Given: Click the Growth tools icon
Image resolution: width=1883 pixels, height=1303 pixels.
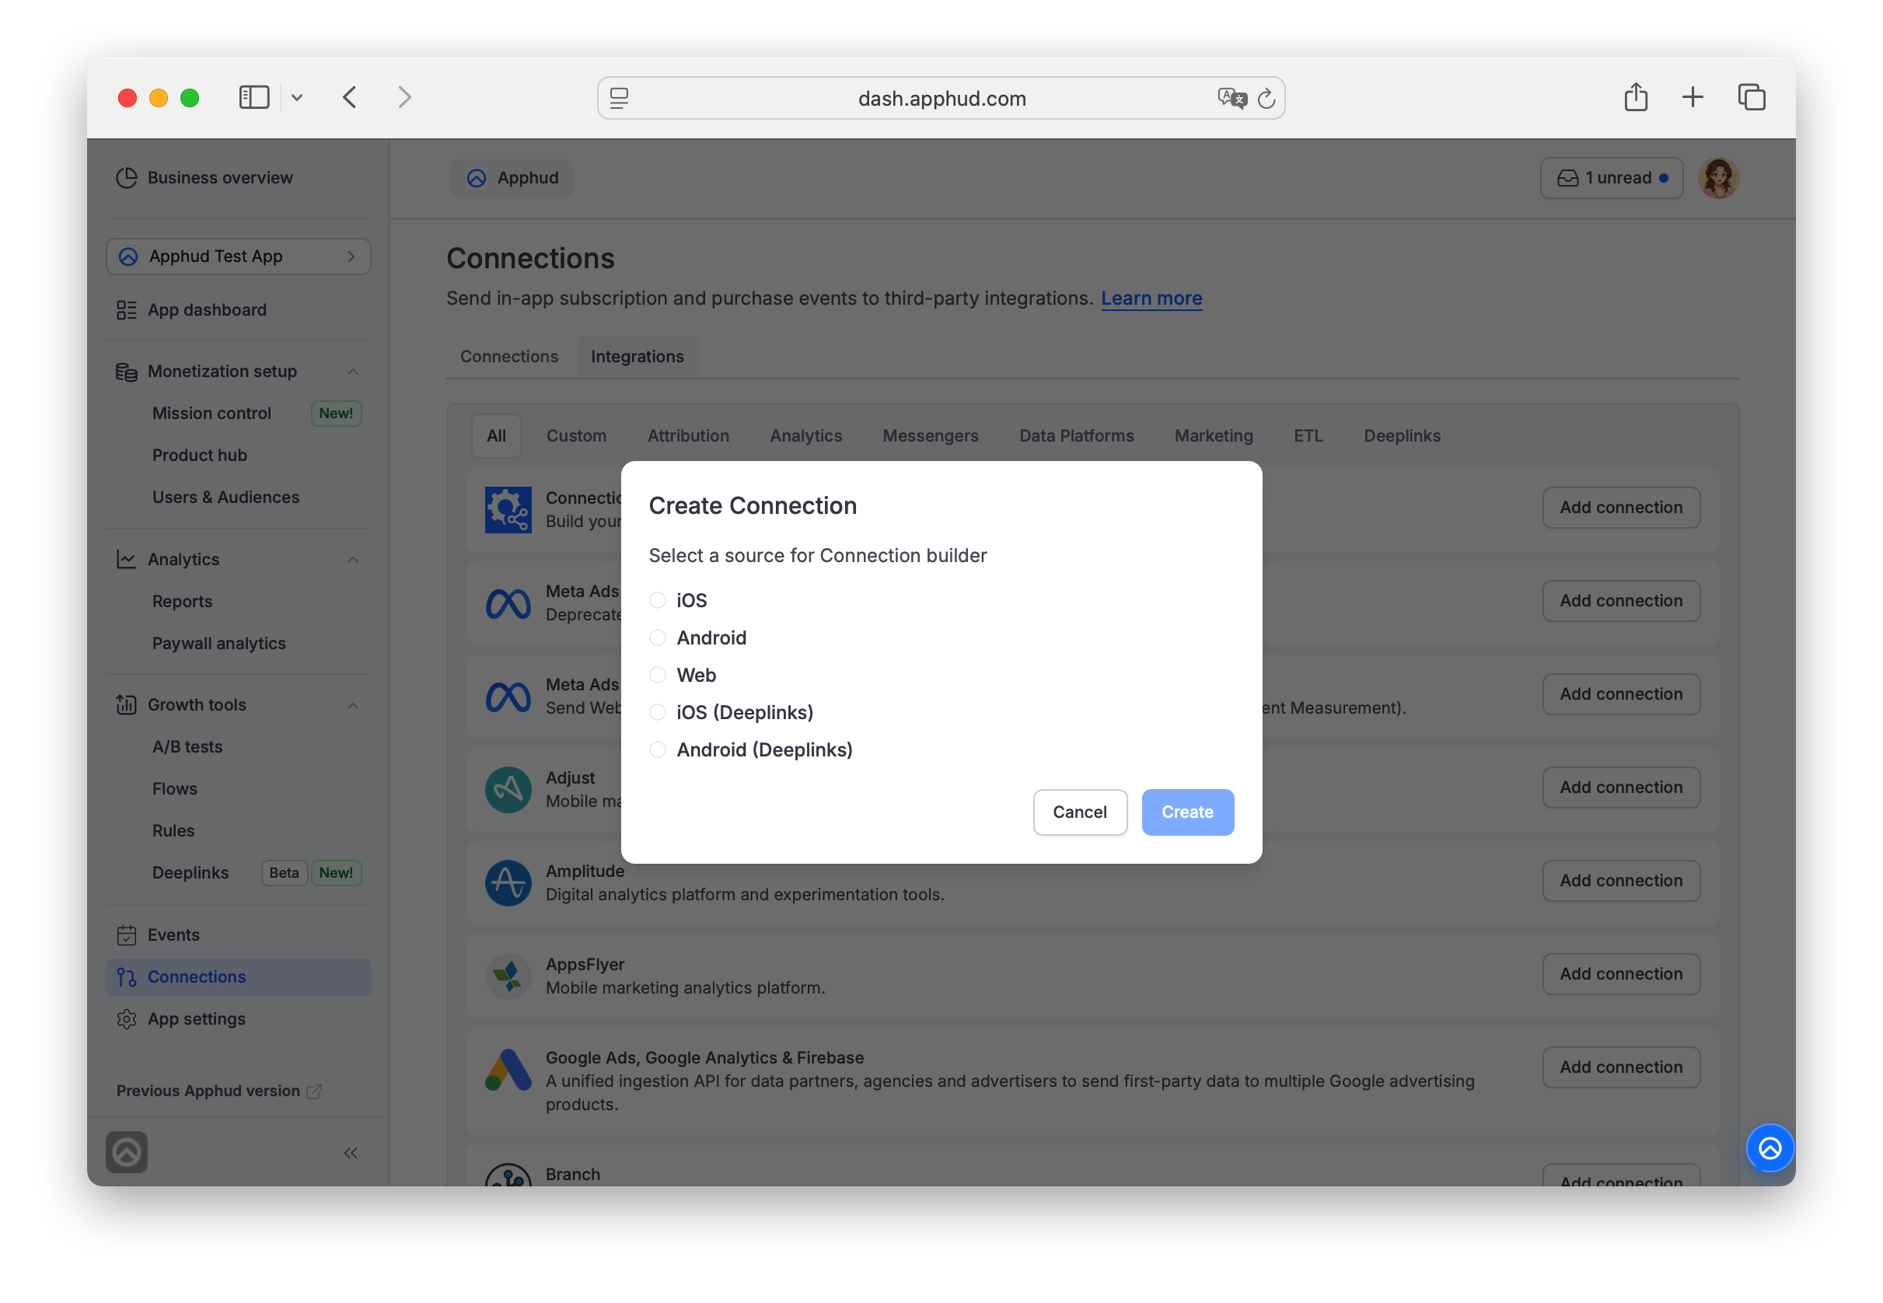Looking at the screenshot, I should pyautogui.click(x=126, y=704).
